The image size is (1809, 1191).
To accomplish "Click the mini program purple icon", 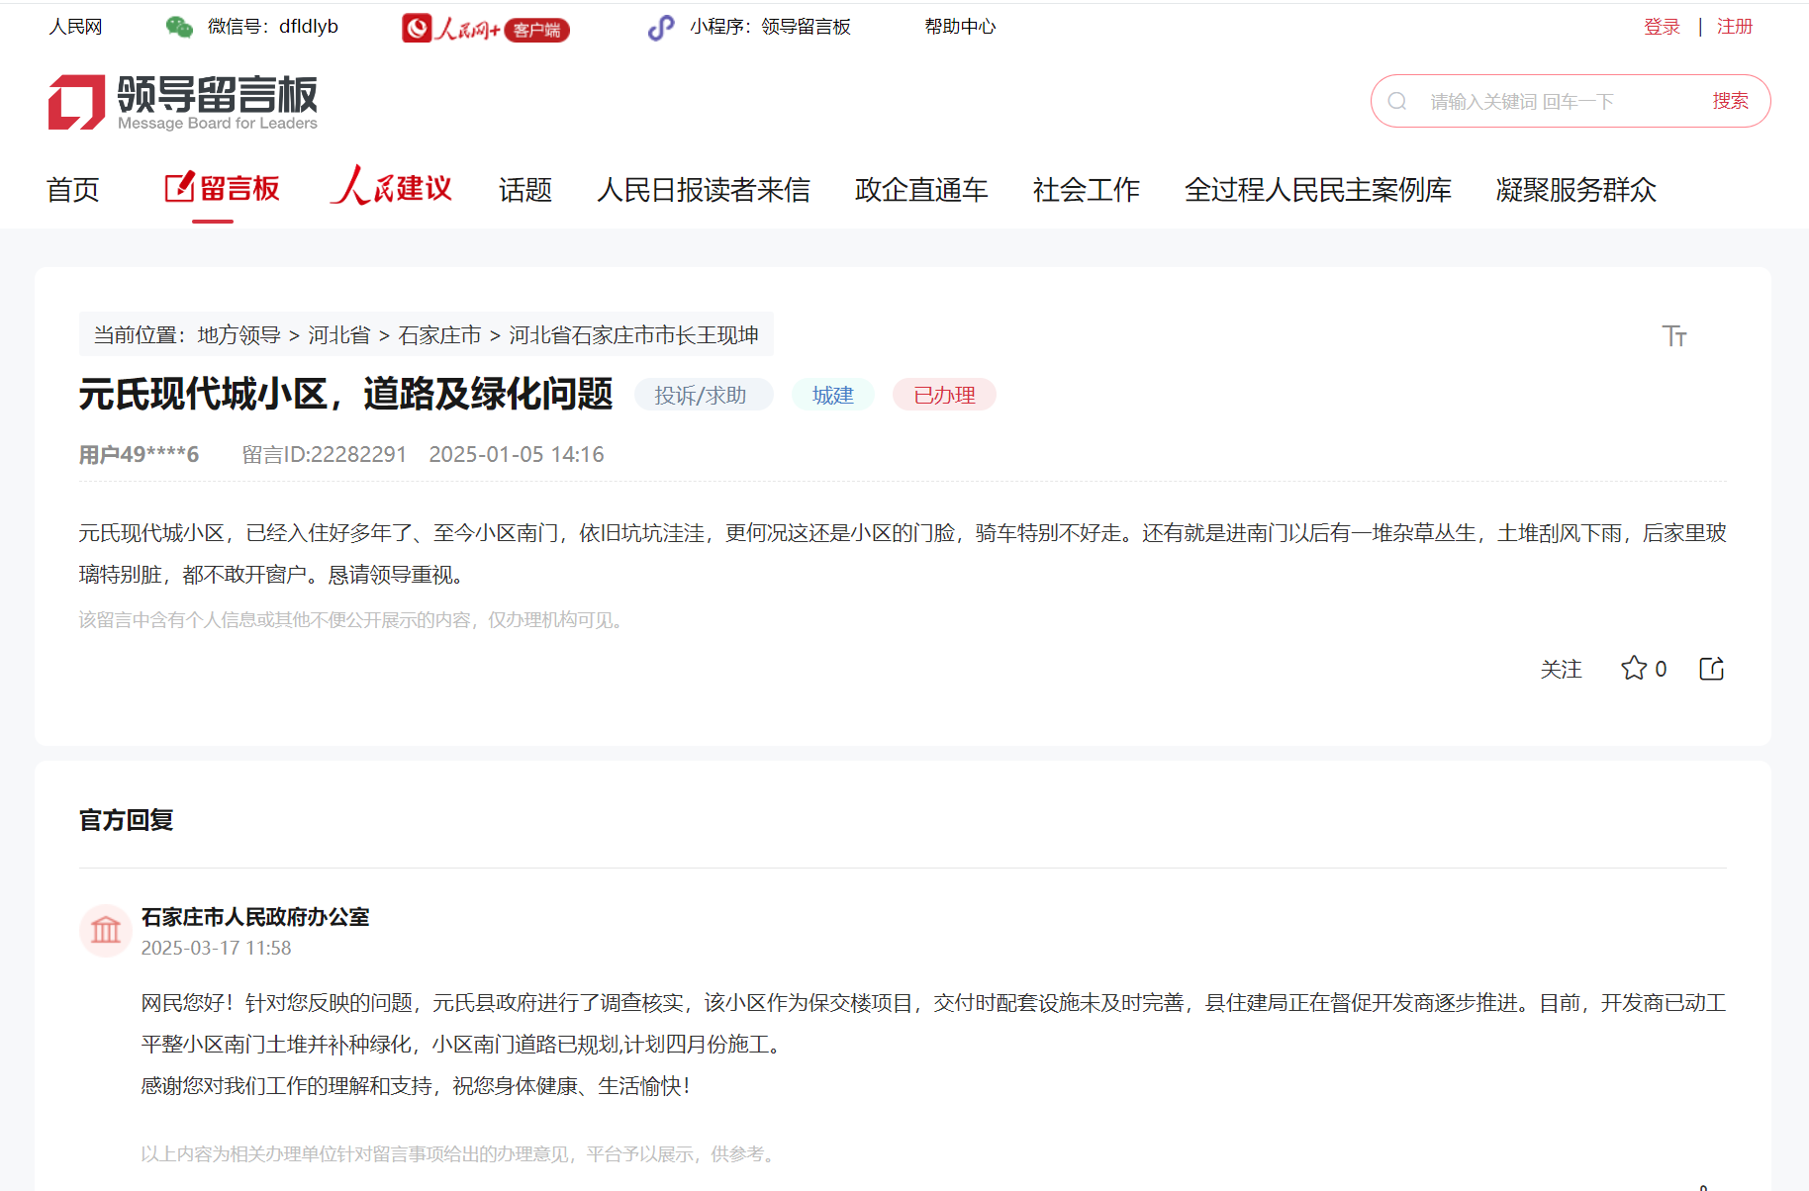I will point(660,28).
